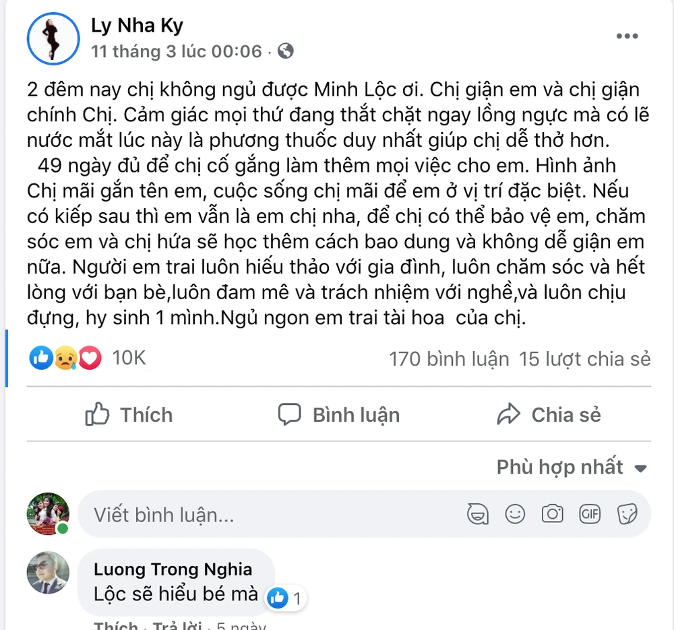Insert a GIF into the comment
Image resolution: width=674 pixels, height=630 pixels.
click(590, 515)
